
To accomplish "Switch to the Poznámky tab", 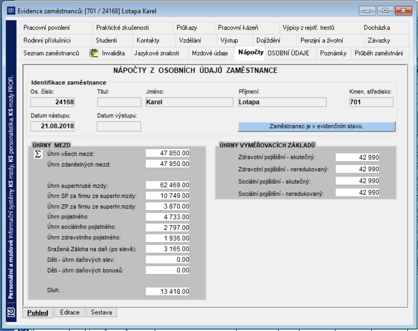I will click(x=333, y=53).
